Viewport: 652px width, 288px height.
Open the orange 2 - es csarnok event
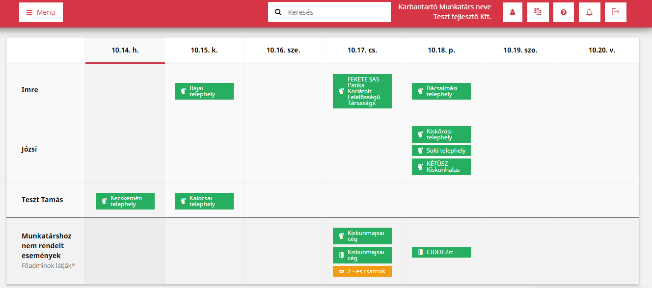(x=362, y=271)
